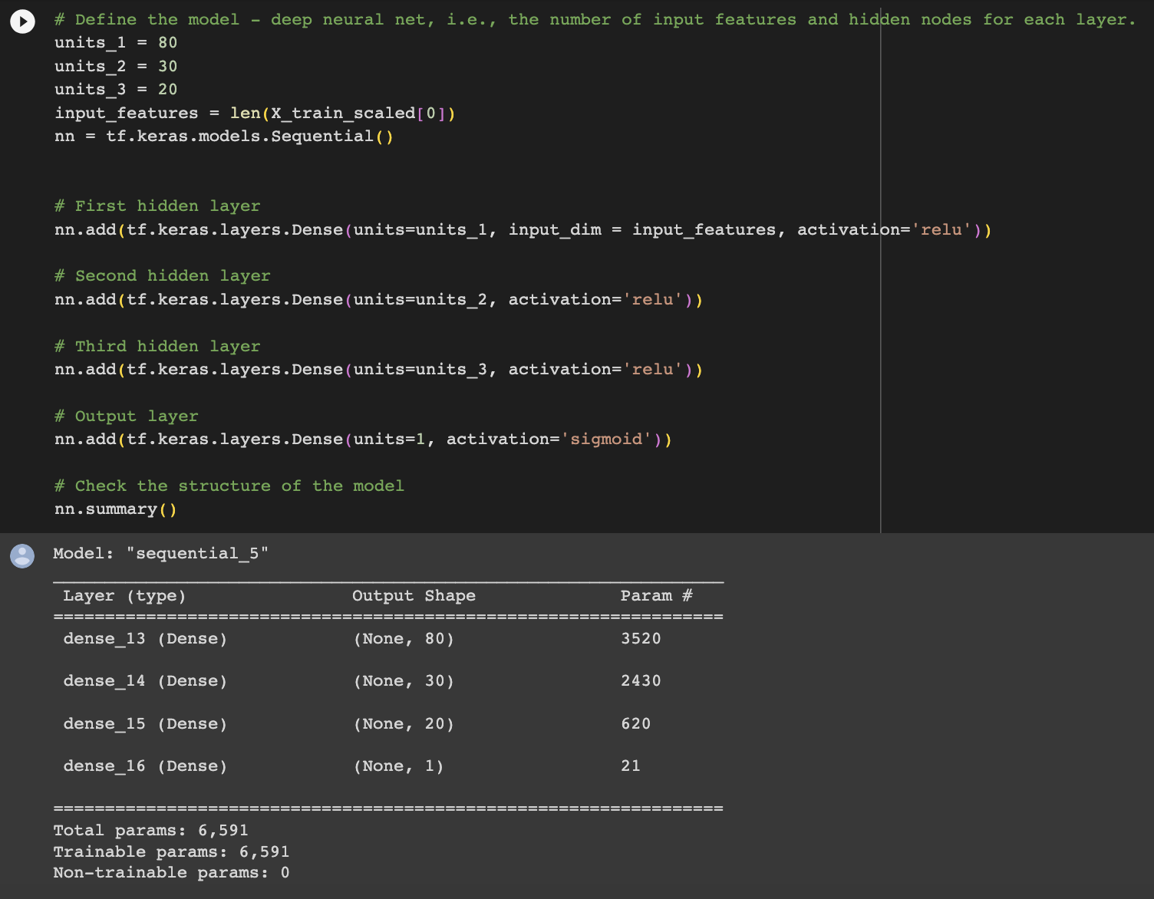Image resolution: width=1154 pixels, height=899 pixels.
Task: Click the user output avatar icon
Action: click(22, 556)
